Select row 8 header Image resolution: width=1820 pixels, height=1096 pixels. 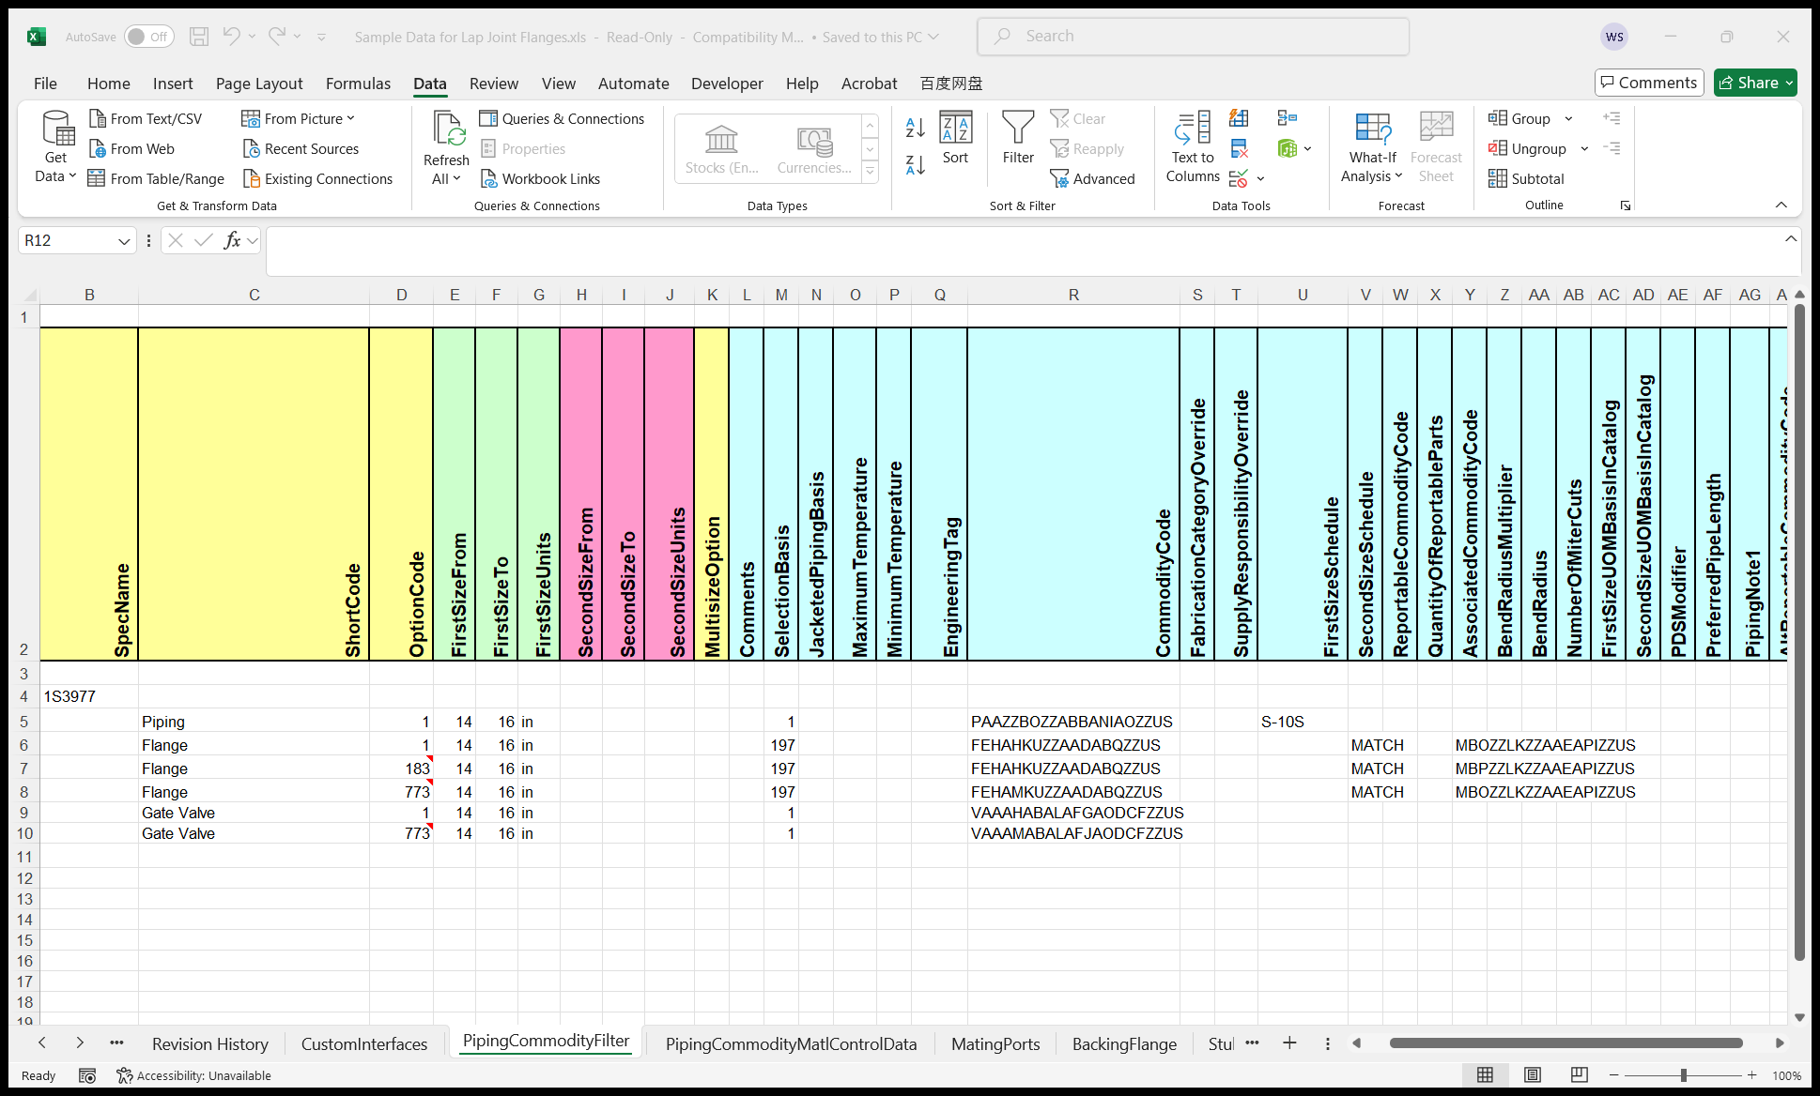pyautogui.click(x=23, y=792)
